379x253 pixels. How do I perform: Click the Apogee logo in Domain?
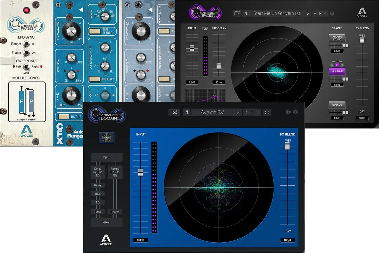106,240
